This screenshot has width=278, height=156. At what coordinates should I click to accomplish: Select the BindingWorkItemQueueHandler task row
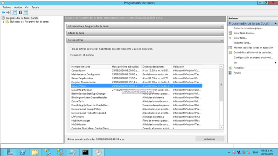(x=136, y=97)
